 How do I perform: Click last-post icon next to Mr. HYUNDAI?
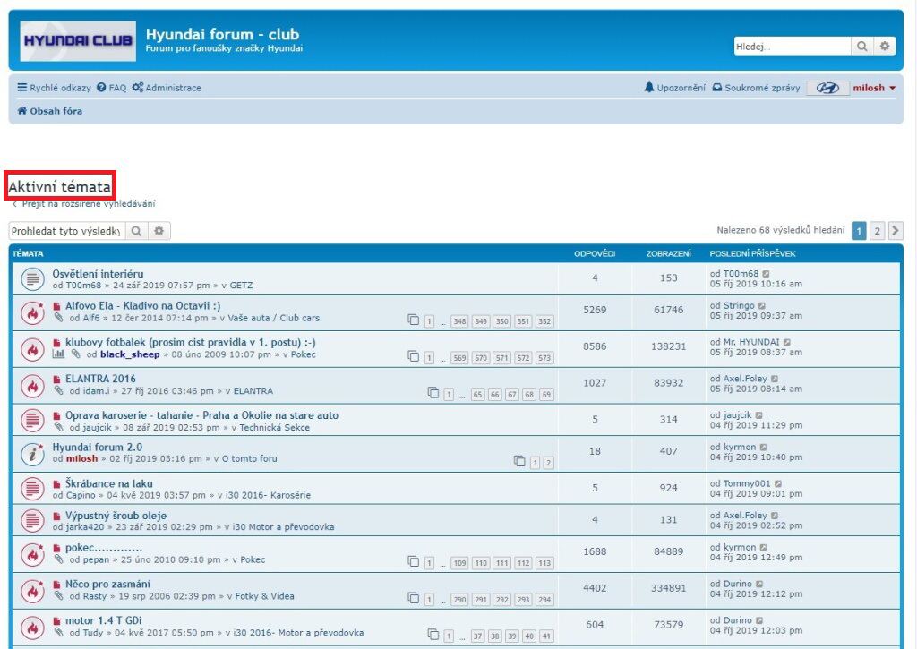(x=787, y=342)
